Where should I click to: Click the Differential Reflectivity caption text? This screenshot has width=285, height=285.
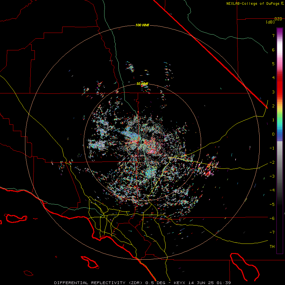(x=99, y=283)
